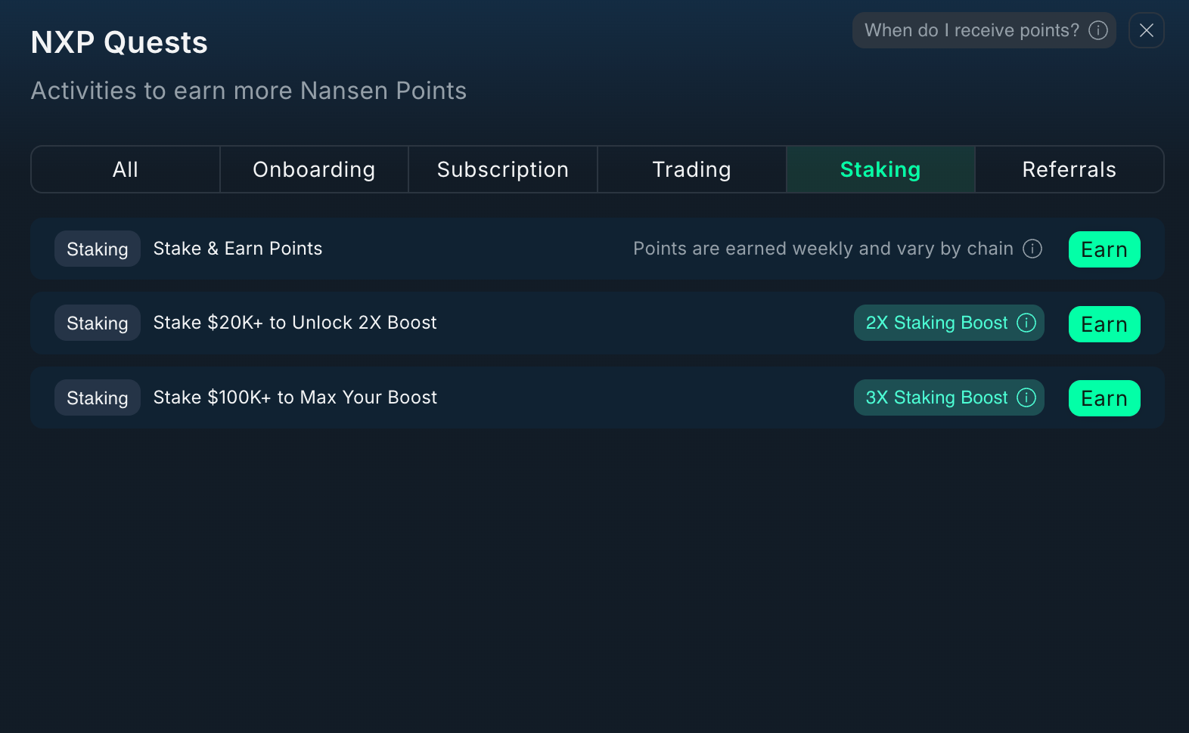This screenshot has width=1189, height=733.
Task: Click the "When do I receive points?" text
Action: coord(971,30)
